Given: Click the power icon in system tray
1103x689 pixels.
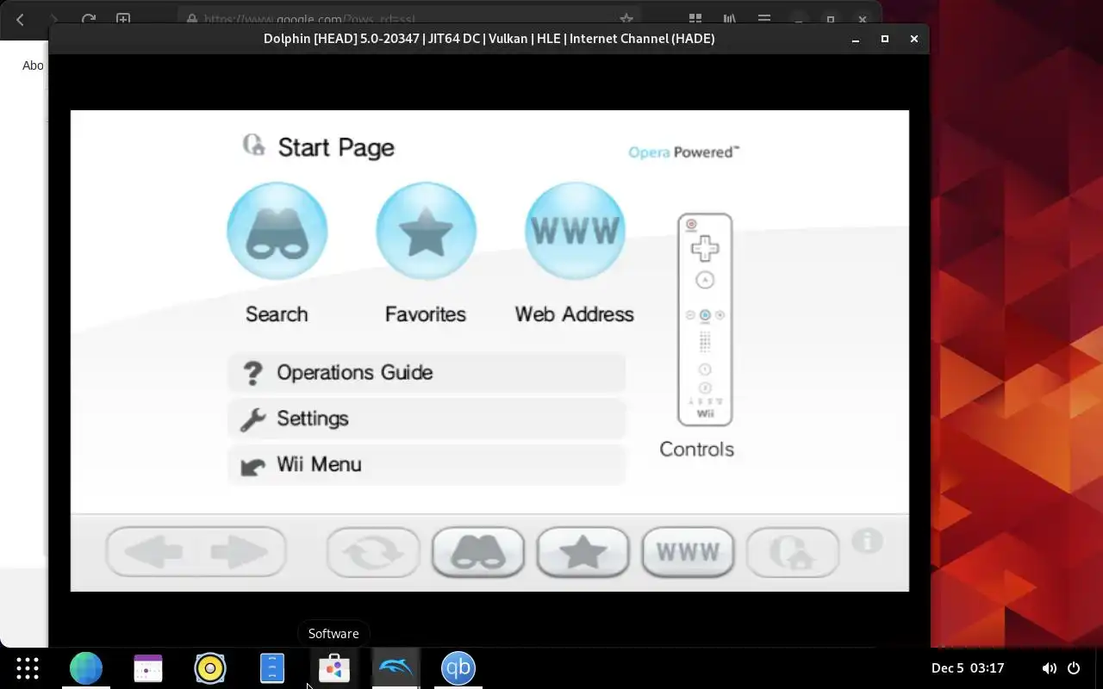Looking at the screenshot, I should [1074, 668].
